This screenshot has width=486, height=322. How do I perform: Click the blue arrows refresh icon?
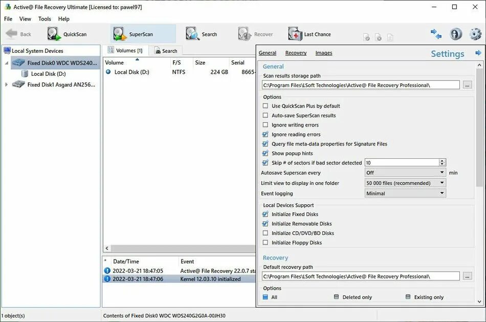pyautogui.click(x=436, y=34)
